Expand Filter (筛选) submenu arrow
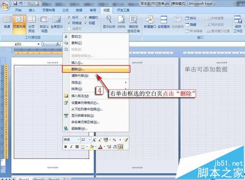The image size is (245, 180). click(x=126, y=83)
